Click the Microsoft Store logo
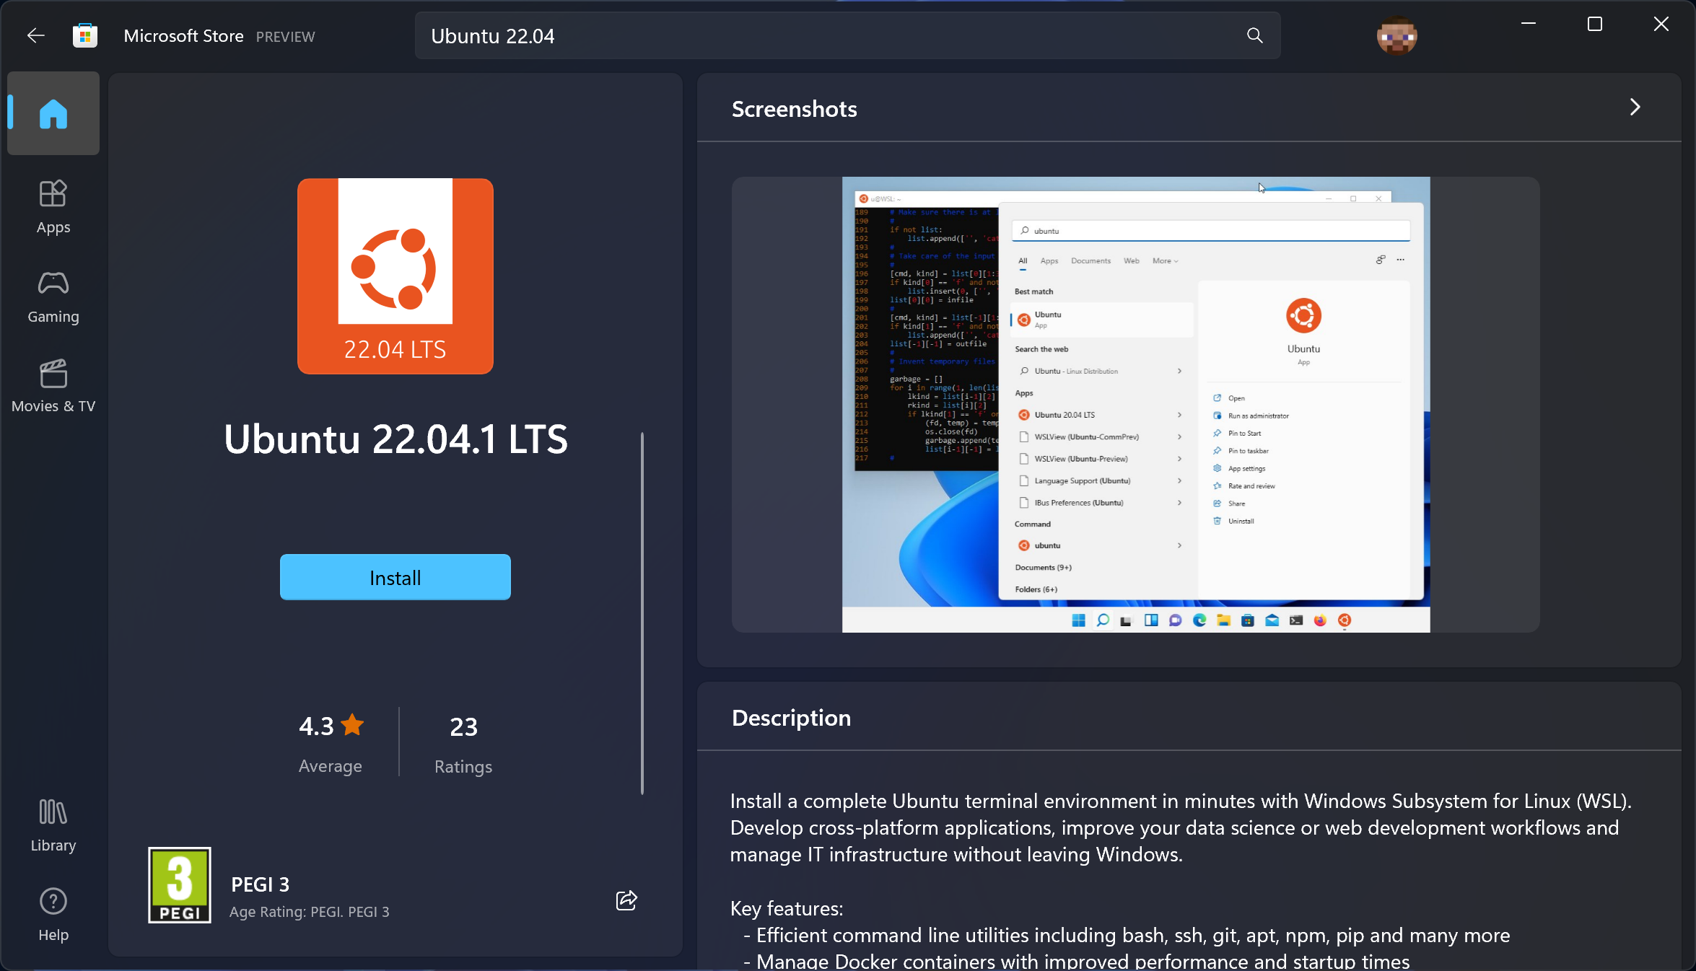The height and width of the screenshot is (971, 1696). (85, 35)
